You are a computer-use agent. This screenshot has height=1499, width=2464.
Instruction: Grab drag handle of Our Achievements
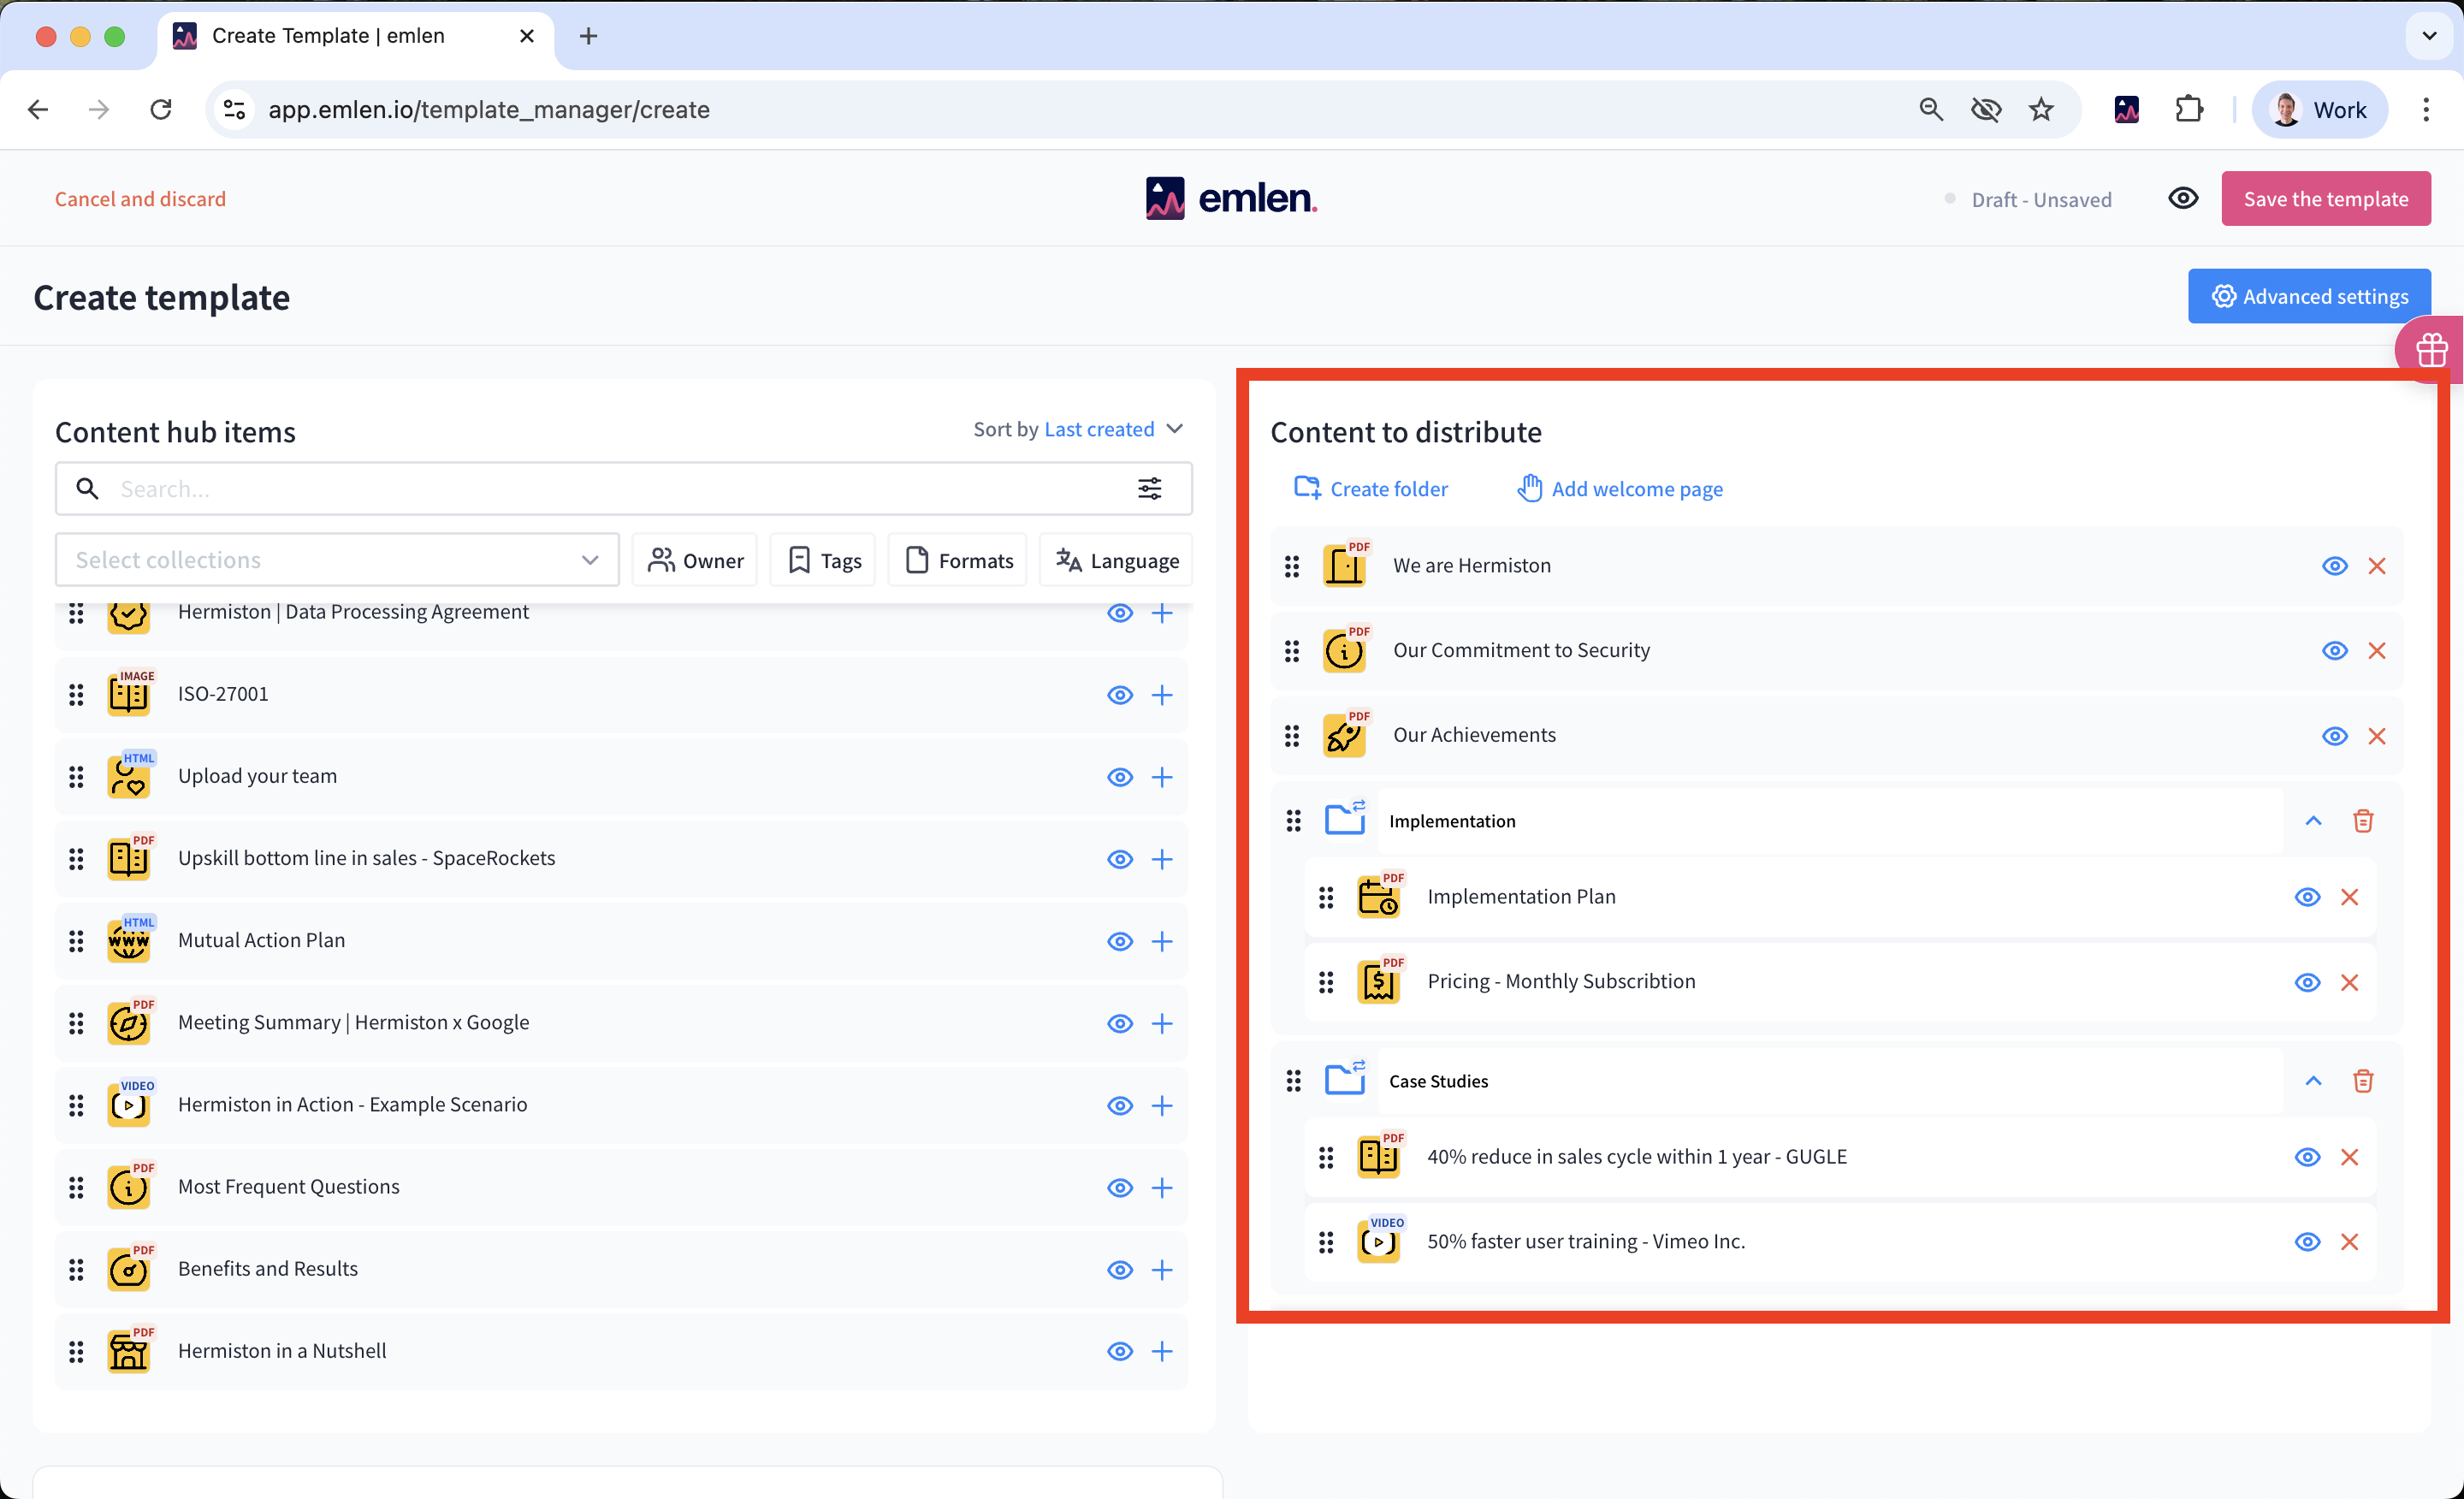(x=1292, y=736)
